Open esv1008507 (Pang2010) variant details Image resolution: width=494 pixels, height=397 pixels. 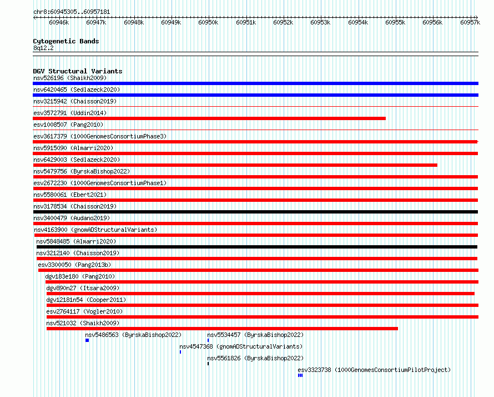[68, 125]
